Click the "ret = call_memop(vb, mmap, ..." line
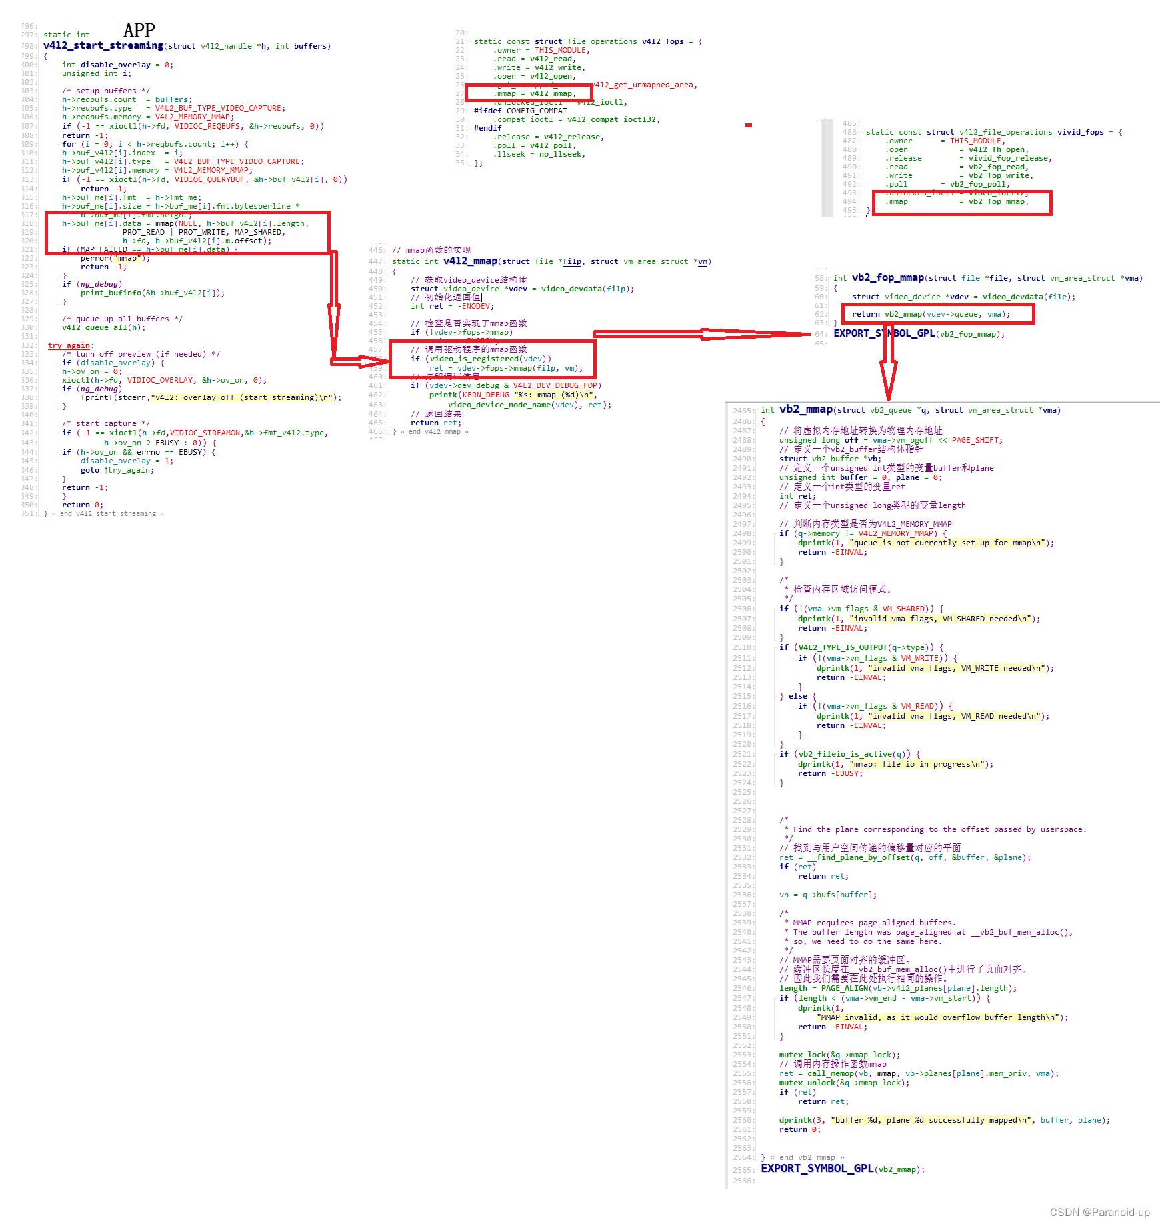This screenshot has height=1224, width=1160. point(919,1073)
